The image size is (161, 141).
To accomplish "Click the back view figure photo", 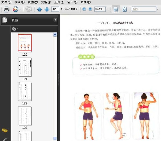I will pos(145,115).
